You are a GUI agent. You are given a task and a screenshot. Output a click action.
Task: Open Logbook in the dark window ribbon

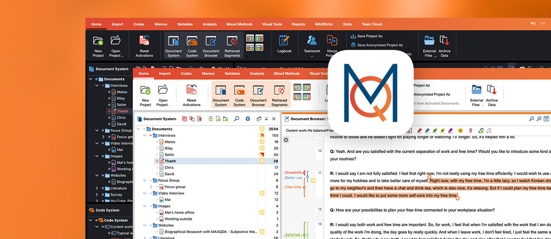coord(284,44)
